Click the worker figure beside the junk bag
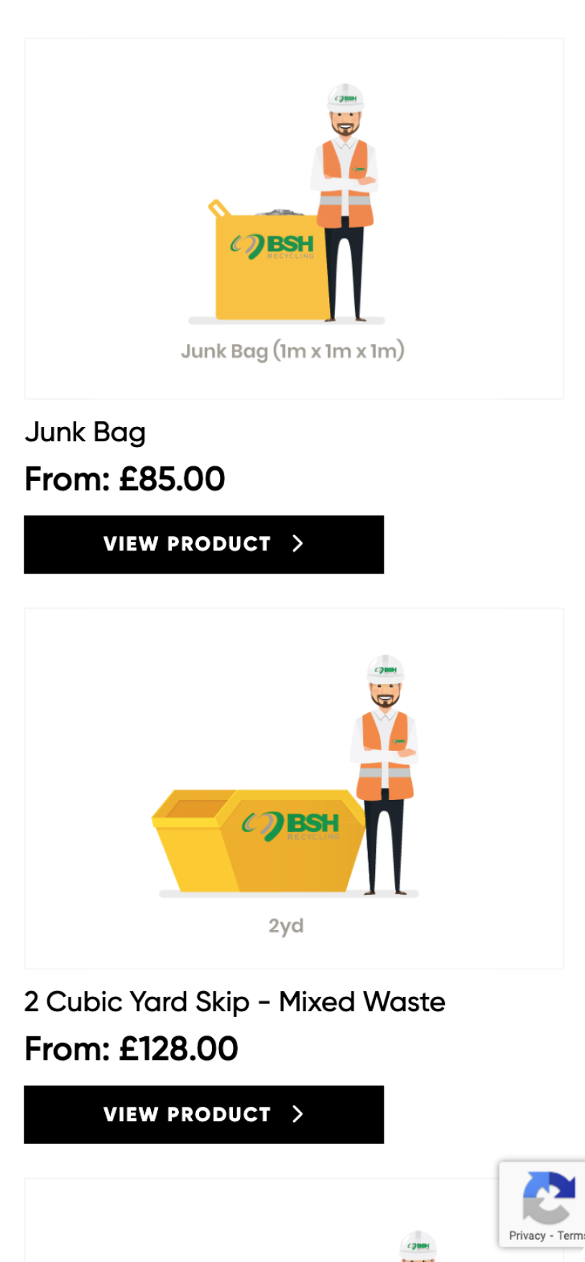 pos(344,203)
